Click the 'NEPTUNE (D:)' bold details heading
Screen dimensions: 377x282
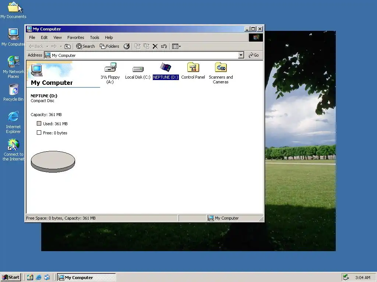tap(44, 96)
